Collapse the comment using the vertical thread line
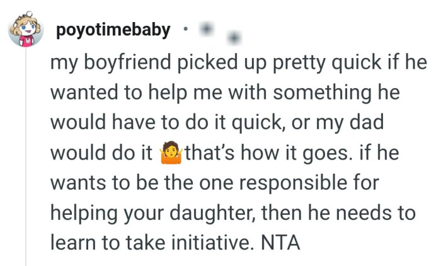The width and height of the screenshot is (441, 266). tap(26, 158)
